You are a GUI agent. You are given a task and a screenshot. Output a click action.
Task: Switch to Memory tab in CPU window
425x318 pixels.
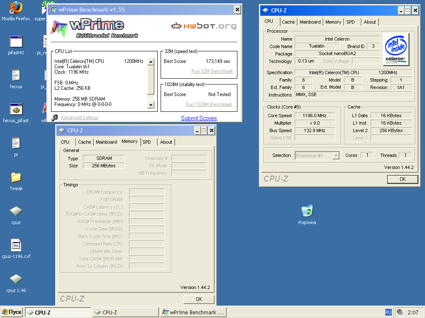tap(333, 22)
